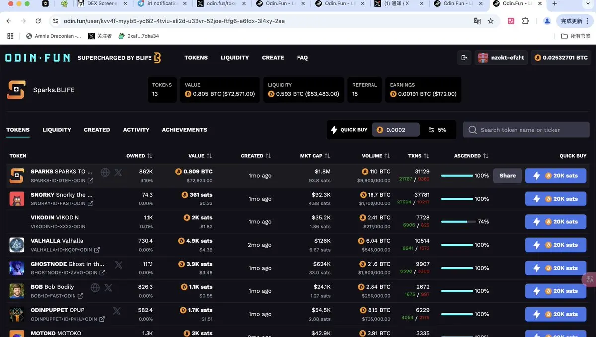
Task: Click the Sparks.BLIFE profile avatar
Action: (x=16, y=90)
